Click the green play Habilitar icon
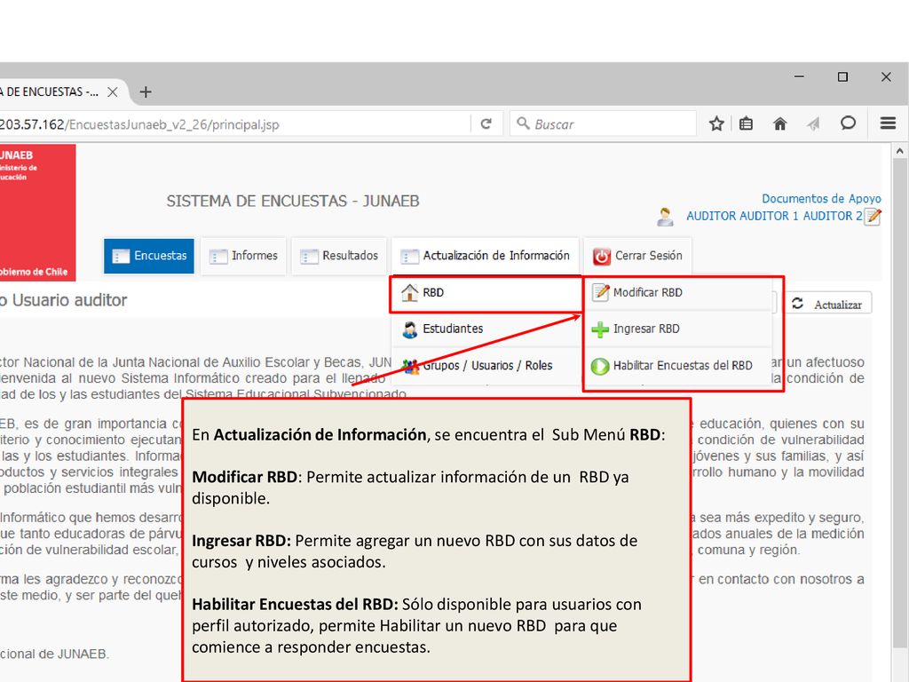Screen dimensions: 909x682 click(x=600, y=366)
